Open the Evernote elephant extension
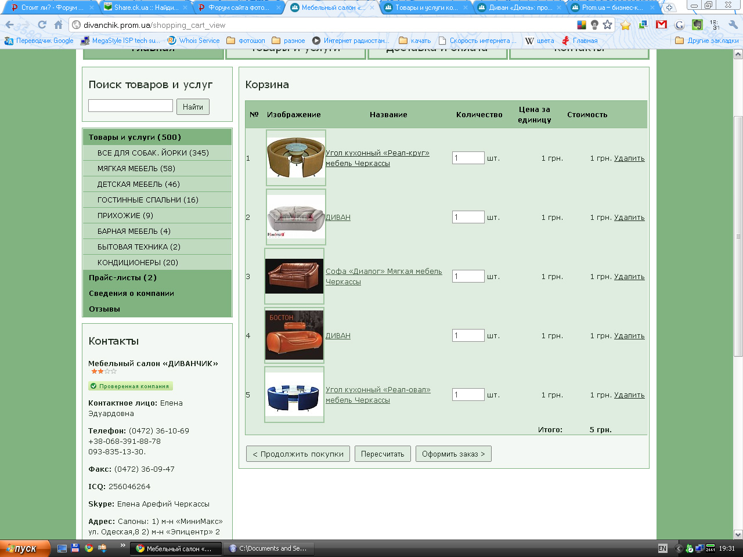 [697, 25]
